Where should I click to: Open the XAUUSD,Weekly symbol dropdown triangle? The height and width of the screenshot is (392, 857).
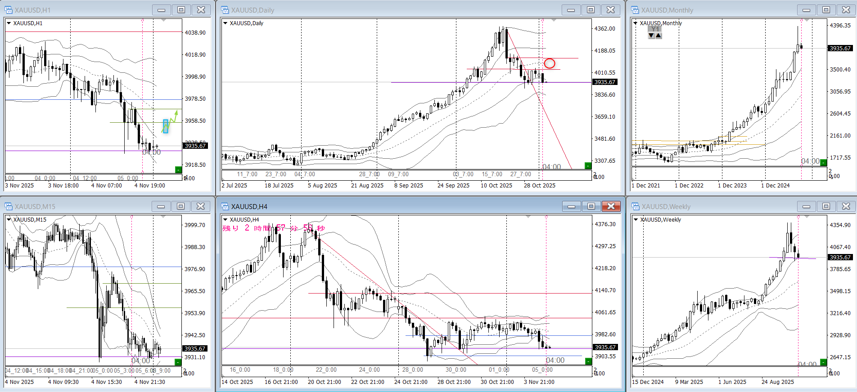coord(636,220)
